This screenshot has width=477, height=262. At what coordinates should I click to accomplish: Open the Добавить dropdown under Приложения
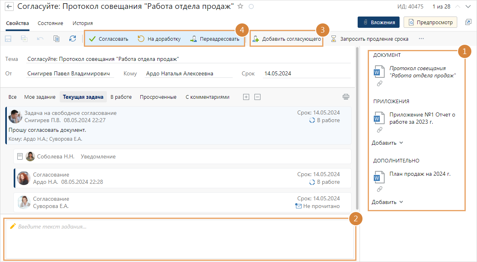(387, 143)
